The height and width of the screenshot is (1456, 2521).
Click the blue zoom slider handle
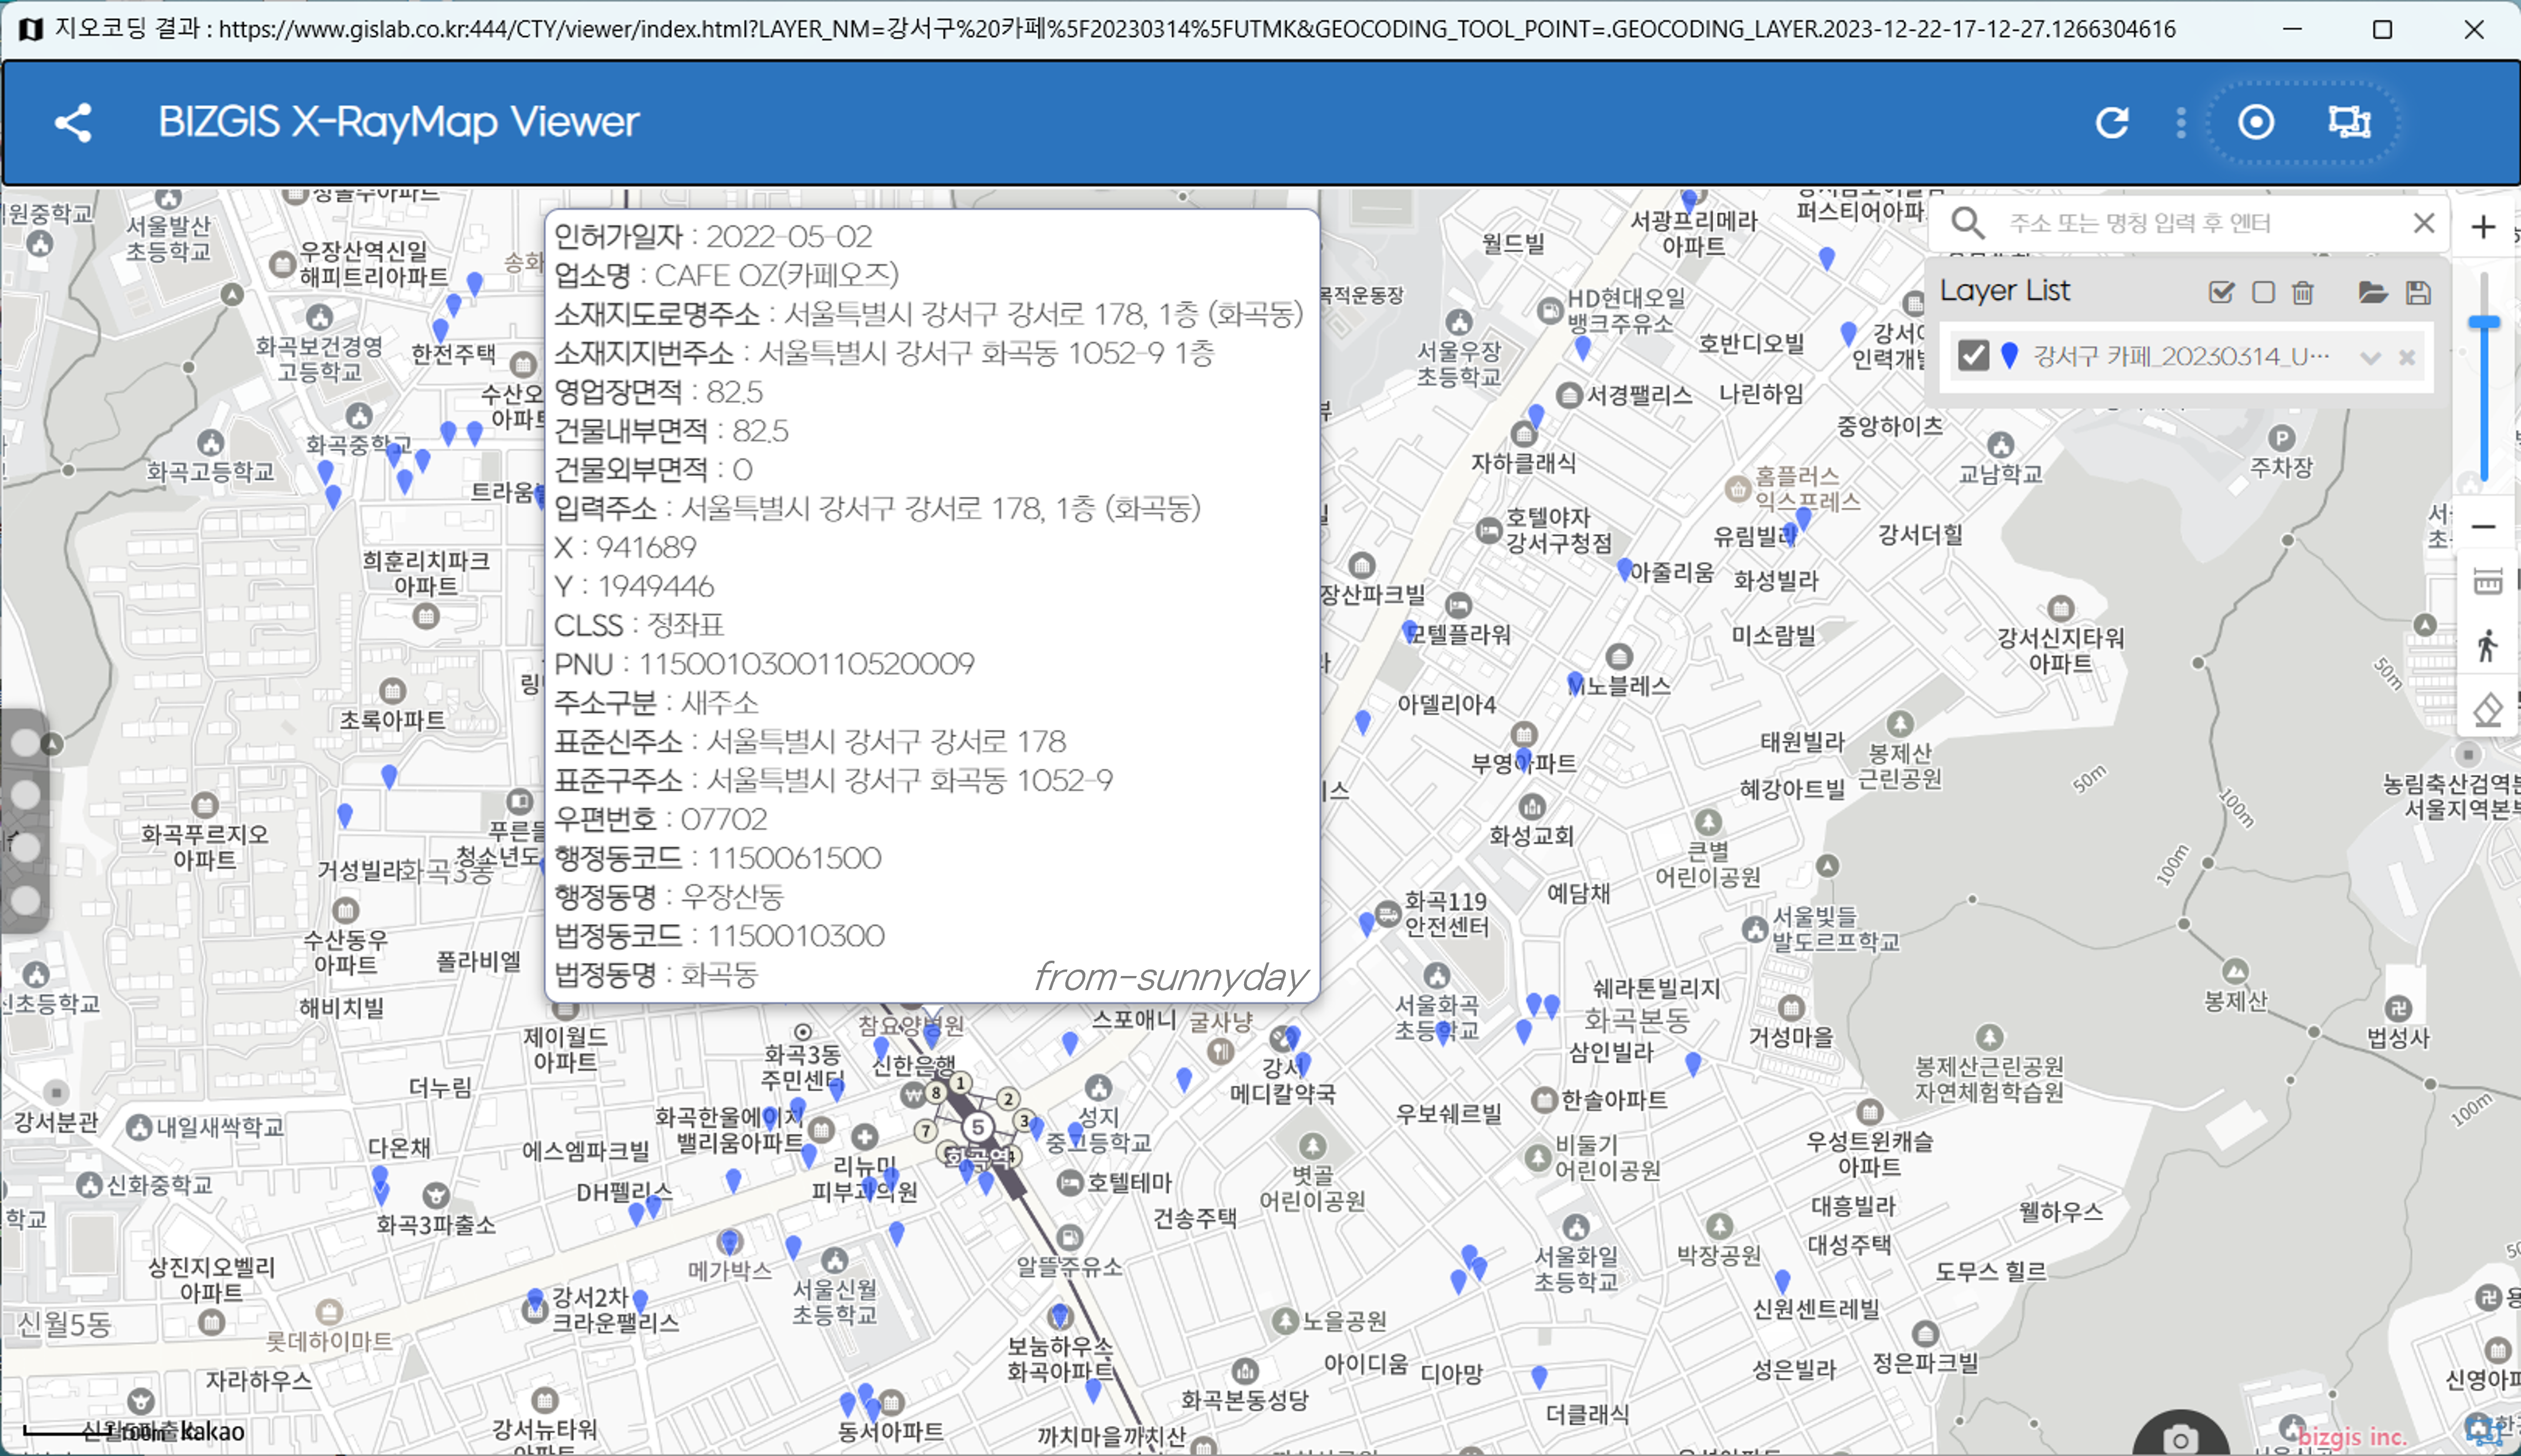(2484, 322)
